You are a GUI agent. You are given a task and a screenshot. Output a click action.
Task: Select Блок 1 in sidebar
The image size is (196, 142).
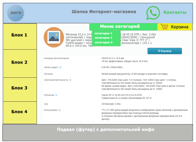point(20,36)
